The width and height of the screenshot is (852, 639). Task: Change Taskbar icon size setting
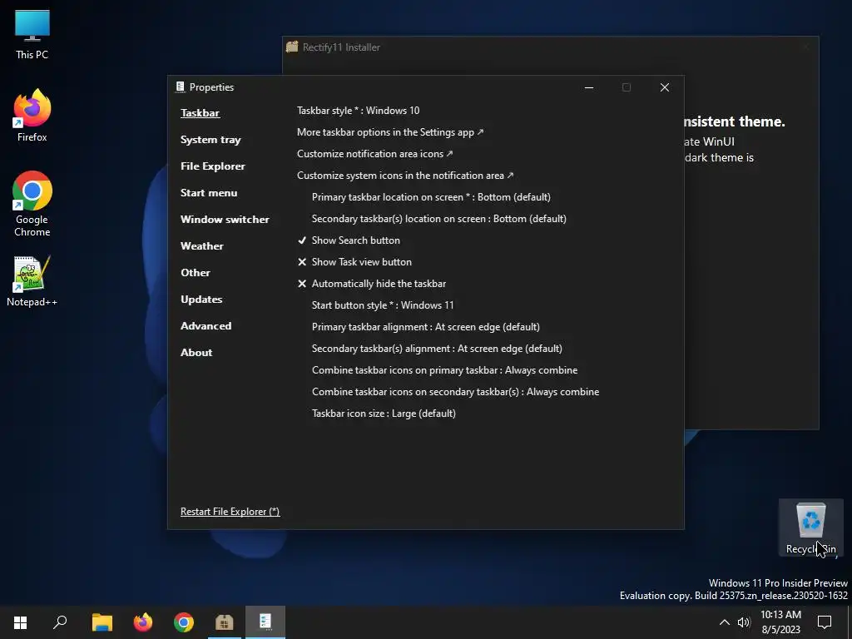[x=384, y=414]
